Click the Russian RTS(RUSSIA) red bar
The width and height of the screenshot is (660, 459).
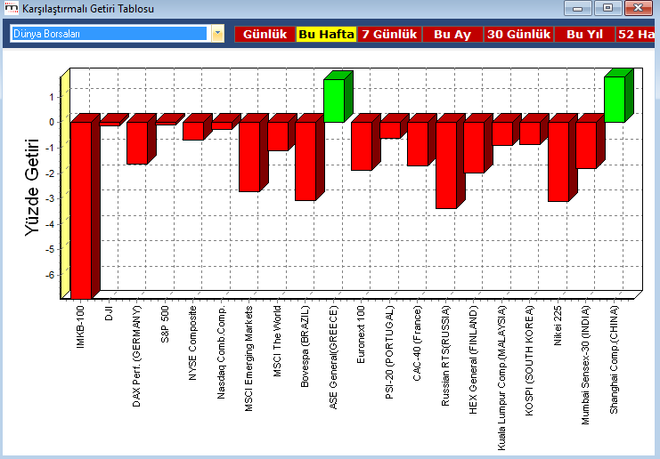tap(446, 165)
